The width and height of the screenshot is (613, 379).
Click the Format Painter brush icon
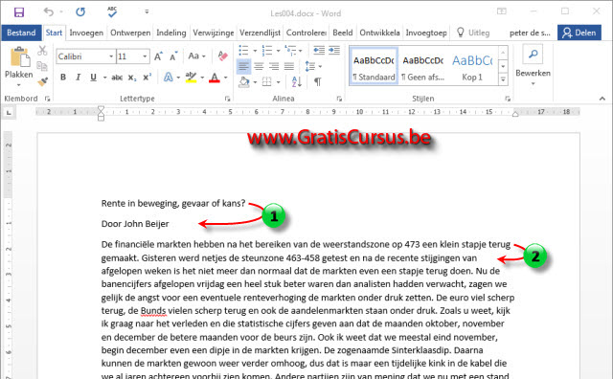tap(42, 81)
